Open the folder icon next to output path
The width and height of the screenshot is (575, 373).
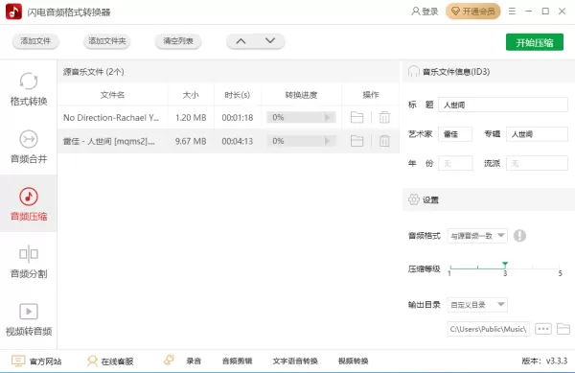563,329
